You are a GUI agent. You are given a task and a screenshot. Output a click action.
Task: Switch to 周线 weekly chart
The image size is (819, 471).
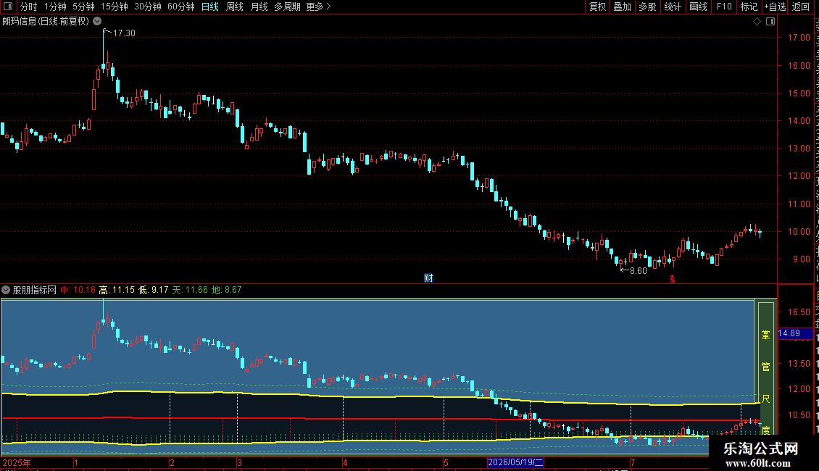click(x=235, y=7)
